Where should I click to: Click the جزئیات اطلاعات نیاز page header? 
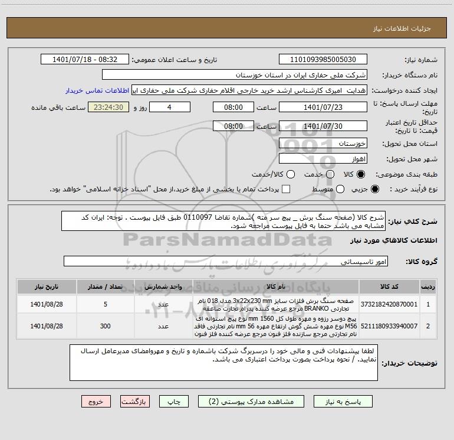(402, 28)
